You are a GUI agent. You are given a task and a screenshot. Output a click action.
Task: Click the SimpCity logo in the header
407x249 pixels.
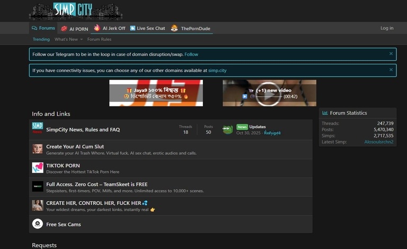click(76, 11)
